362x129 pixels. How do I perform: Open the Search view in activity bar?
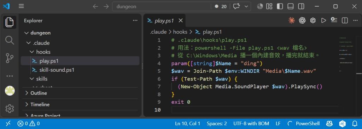click(x=10, y=40)
